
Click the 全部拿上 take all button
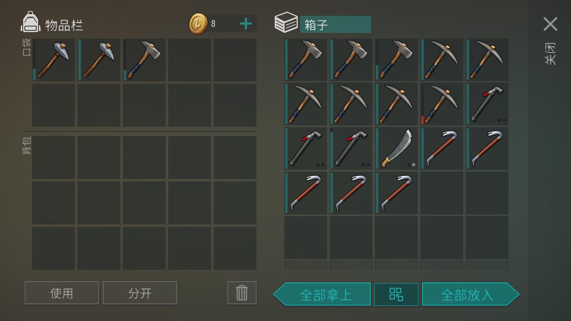[x=322, y=294]
